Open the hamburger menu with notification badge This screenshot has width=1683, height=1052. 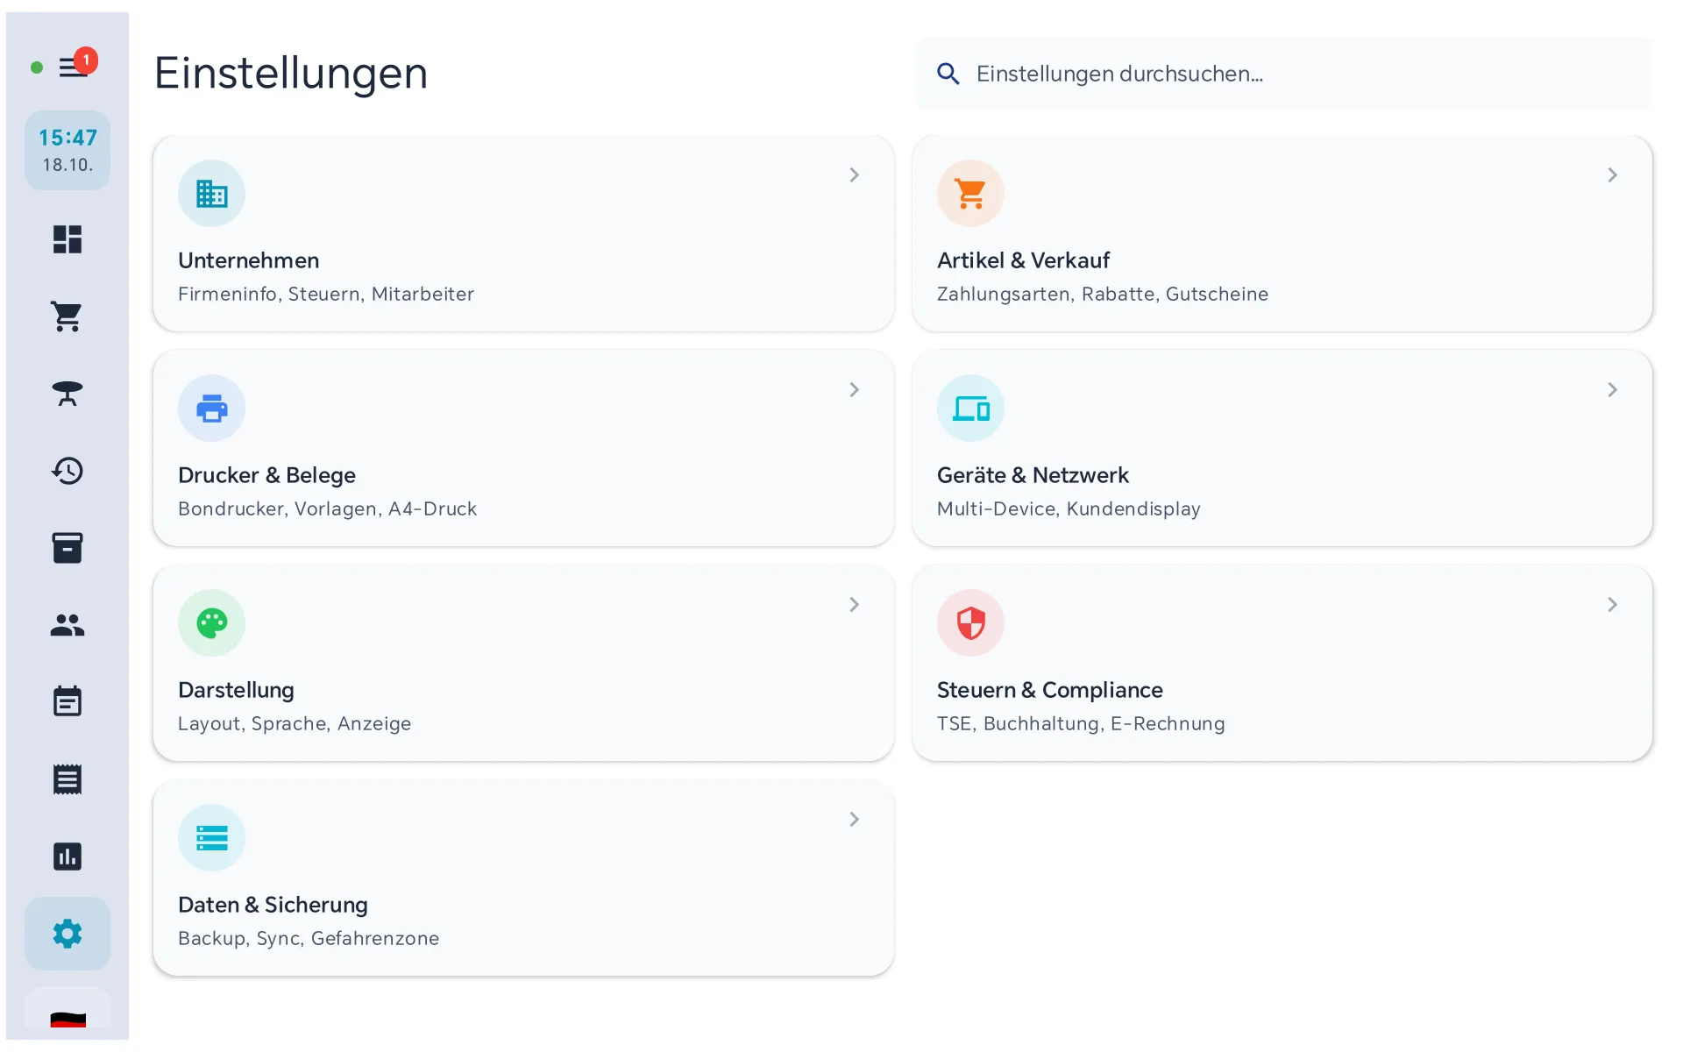(74, 67)
